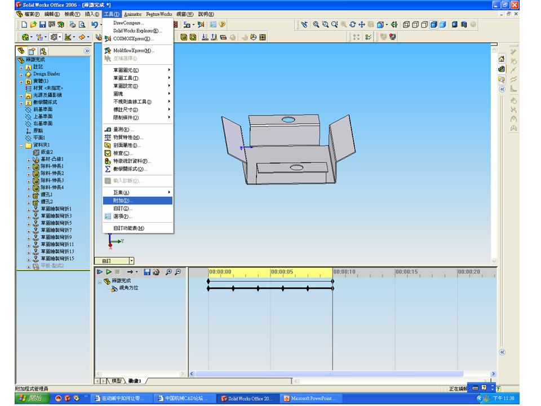This screenshot has width=541, height=406.
Task: Click the animation Play from Start icon
Action: pyautogui.click(x=99, y=272)
